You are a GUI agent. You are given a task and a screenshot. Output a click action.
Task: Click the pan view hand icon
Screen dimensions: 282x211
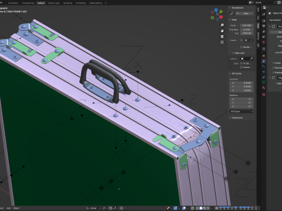click(222, 30)
